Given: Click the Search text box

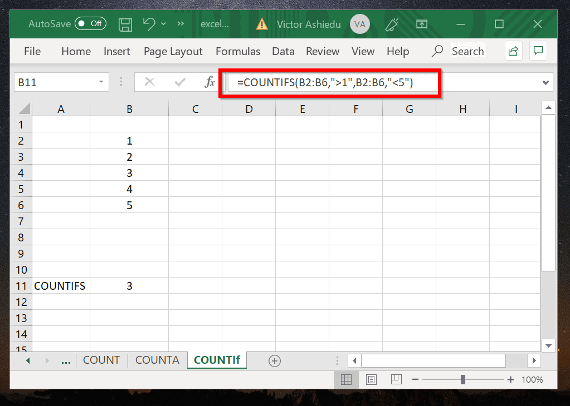Looking at the screenshot, I should (468, 51).
